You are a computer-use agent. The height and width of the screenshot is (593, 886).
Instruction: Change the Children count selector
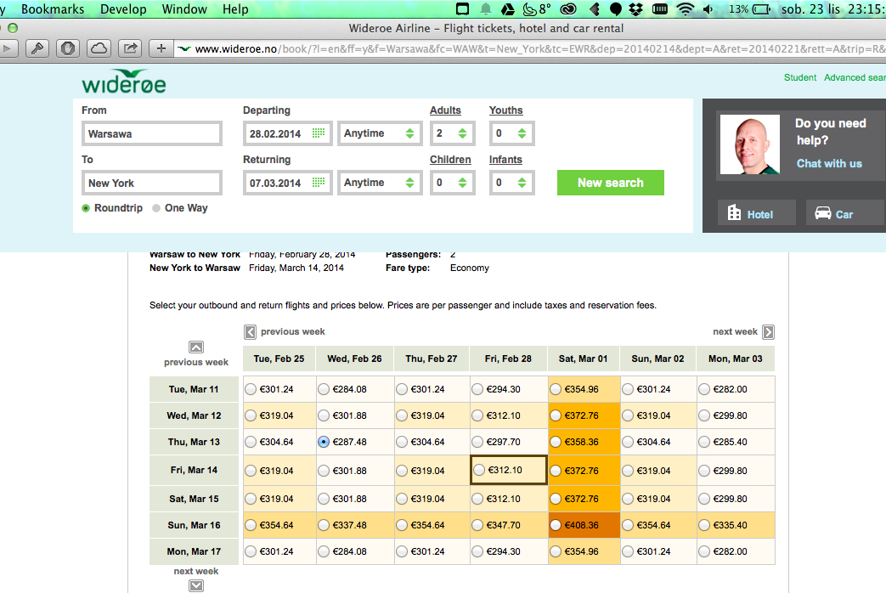[452, 183]
